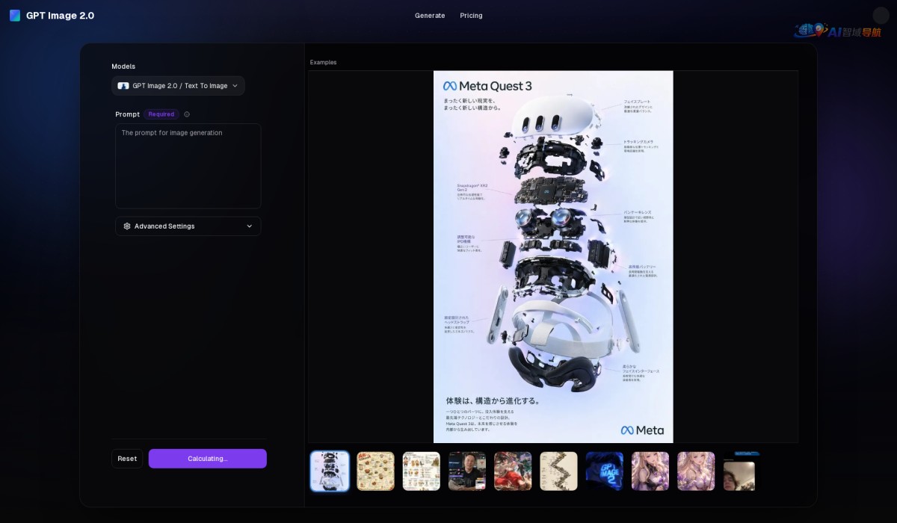Click the Reset button
The width and height of the screenshot is (897, 523).
[127, 459]
